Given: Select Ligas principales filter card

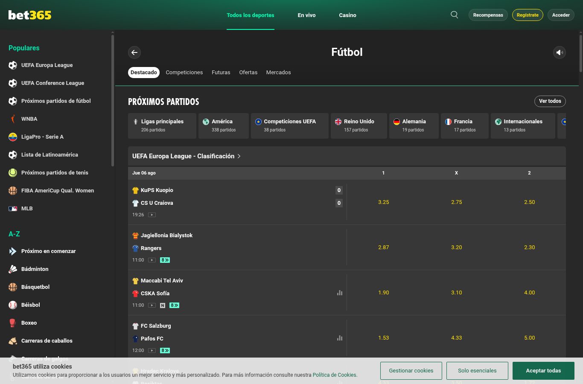Looking at the screenshot, I should (162, 126).
